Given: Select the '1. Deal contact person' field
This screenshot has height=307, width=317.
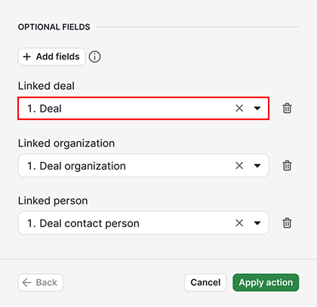Looking at the screenshot, I should pos(143,223).
